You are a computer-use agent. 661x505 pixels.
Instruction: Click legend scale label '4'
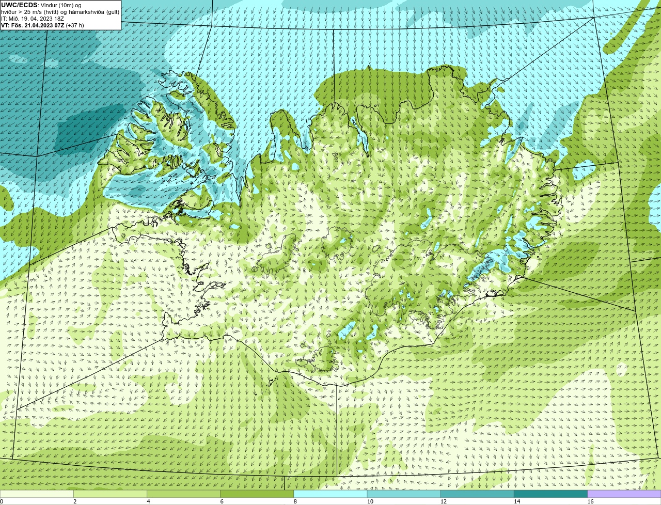[x=148, y=501]
